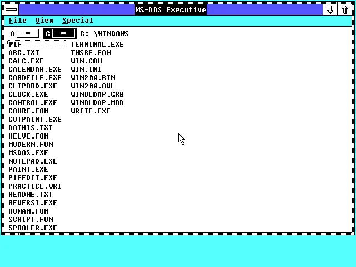356x267 pixels.
Task: Select the PIF directory entry
Action: click(37, 44)
